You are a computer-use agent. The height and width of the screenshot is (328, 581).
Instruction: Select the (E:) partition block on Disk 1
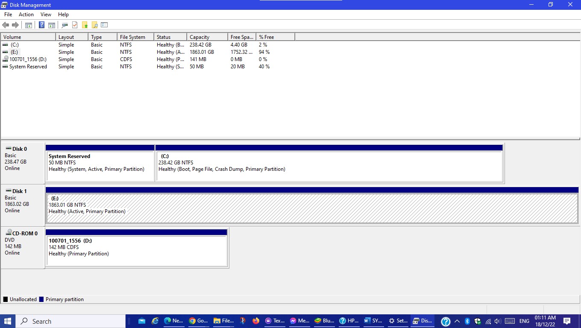pos(299,206)
